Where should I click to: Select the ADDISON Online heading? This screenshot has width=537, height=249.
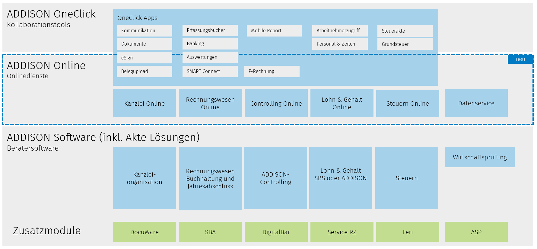tap(46, 65)
